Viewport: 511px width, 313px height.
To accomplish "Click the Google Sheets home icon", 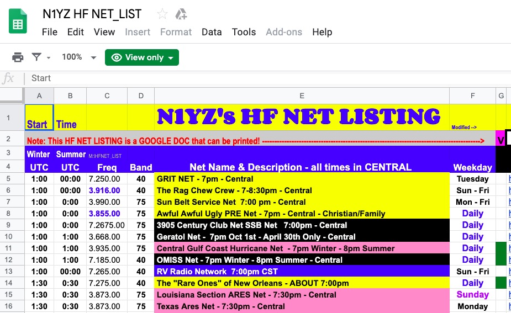I will [18, 22].
